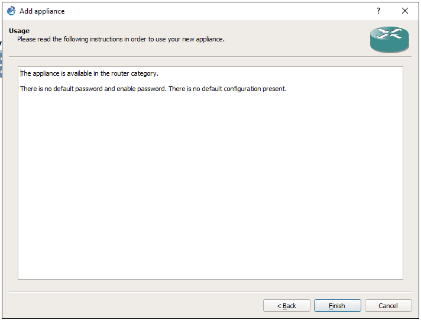Open context help with the question mark
This screenshot has height=320, width=421.
[378, 11]
